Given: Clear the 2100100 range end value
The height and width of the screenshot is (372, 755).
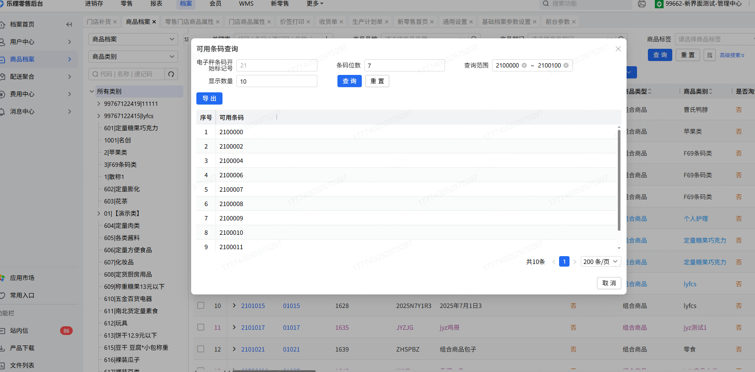Looking at the screenshot, I should pyautogui.click(x=566, y=65).
